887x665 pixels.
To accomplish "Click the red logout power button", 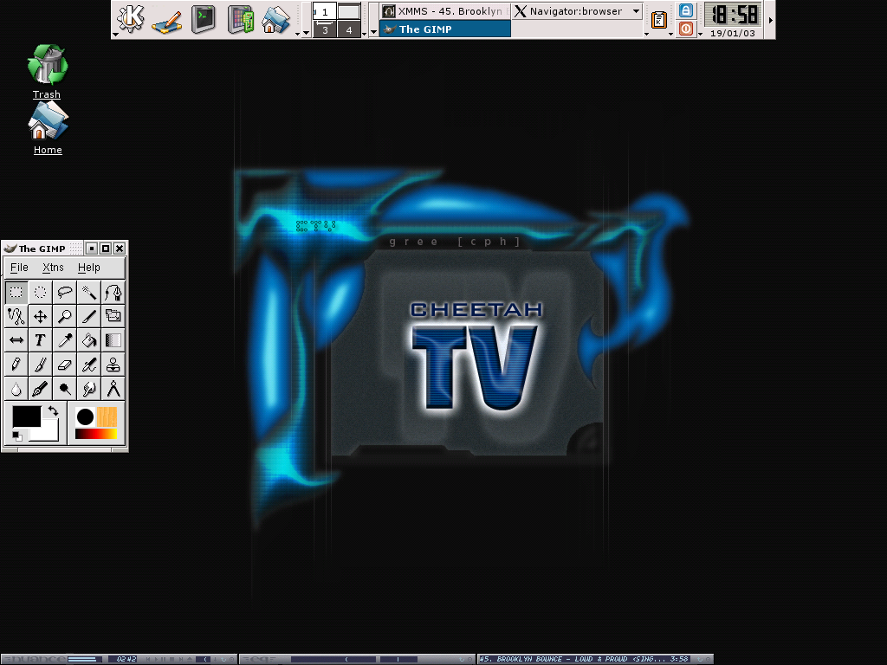I will (686, 29).
